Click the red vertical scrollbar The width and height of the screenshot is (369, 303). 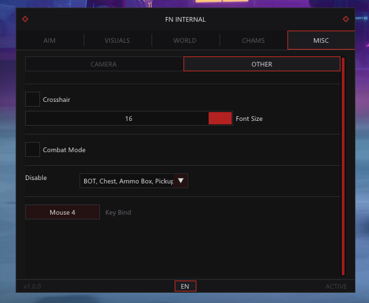click(343, 166)
